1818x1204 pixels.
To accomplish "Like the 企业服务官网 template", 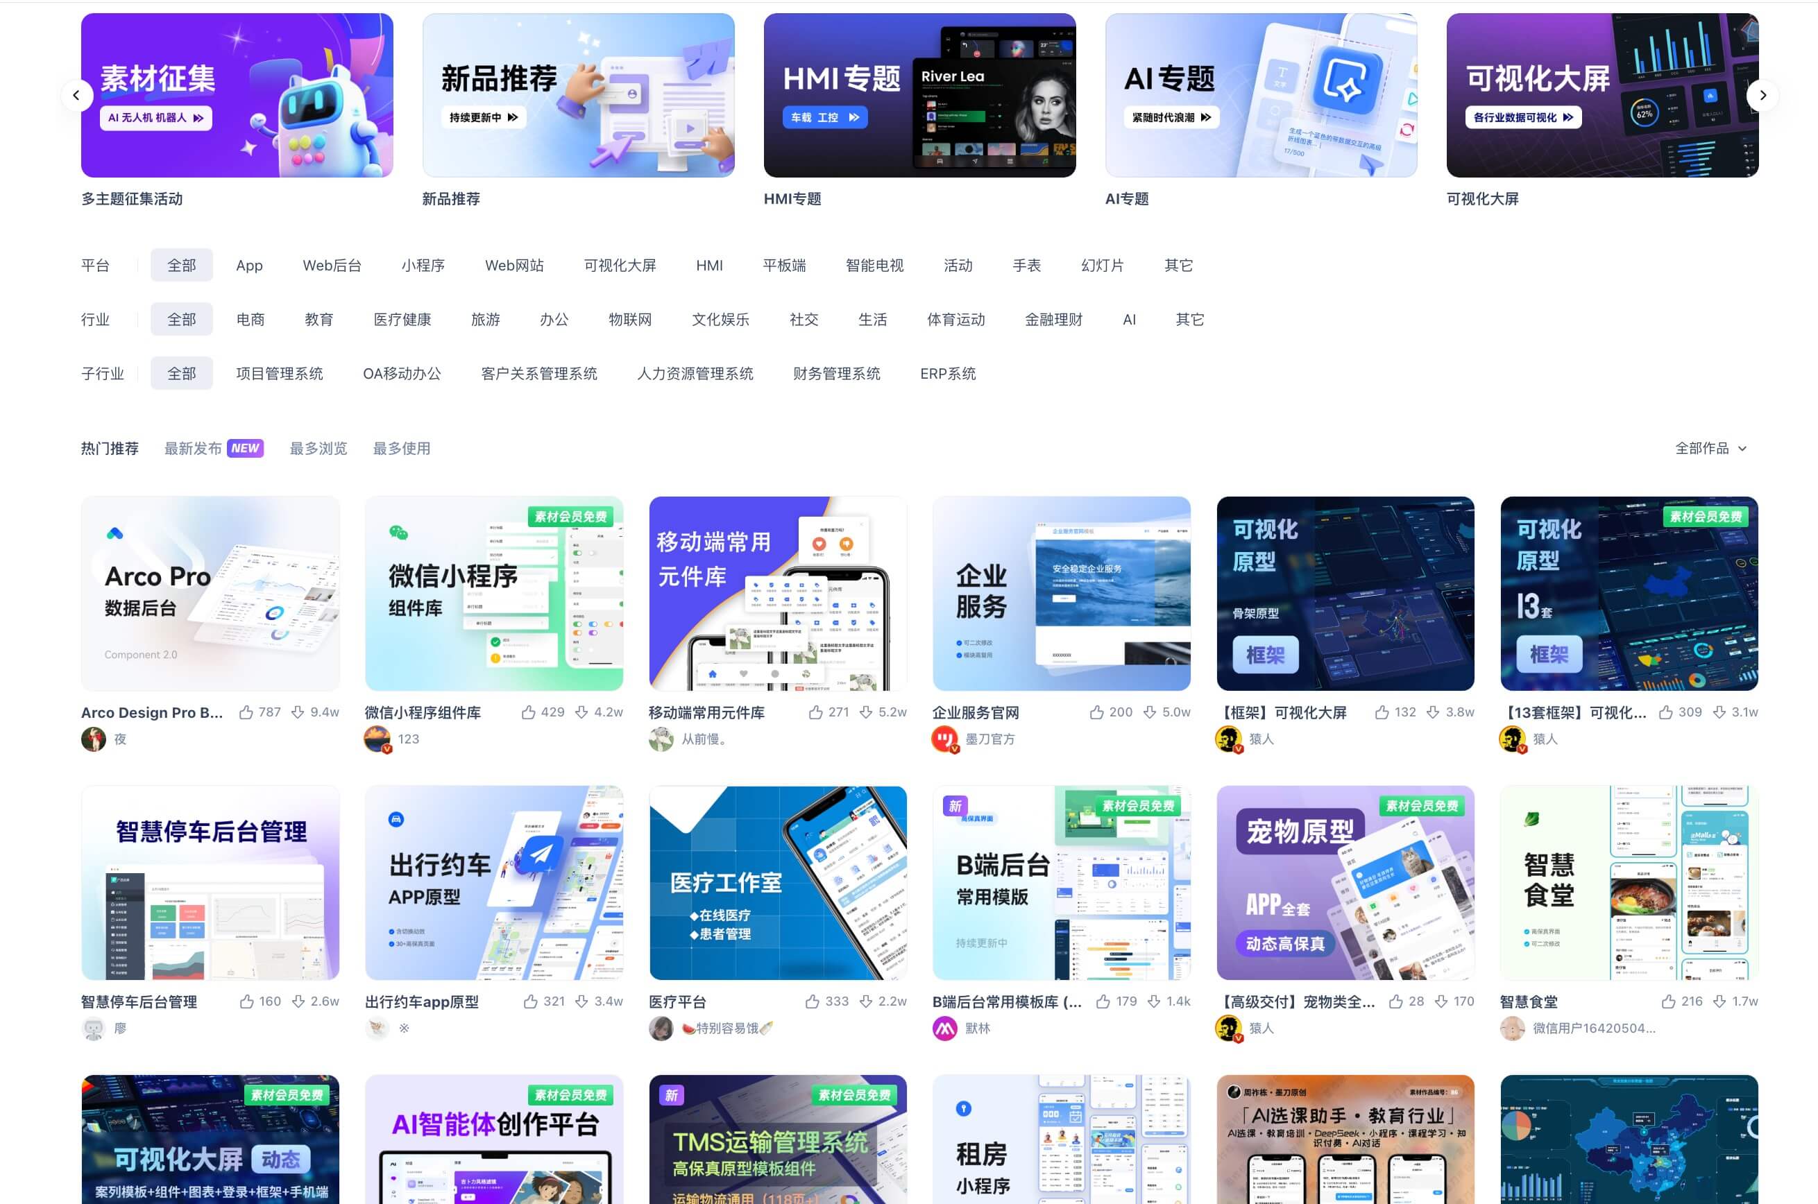I will point(1098,712).
